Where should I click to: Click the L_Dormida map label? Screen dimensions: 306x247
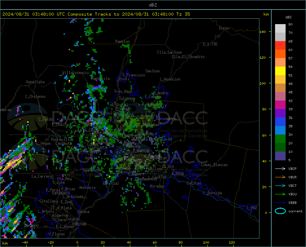coord(213,193)
